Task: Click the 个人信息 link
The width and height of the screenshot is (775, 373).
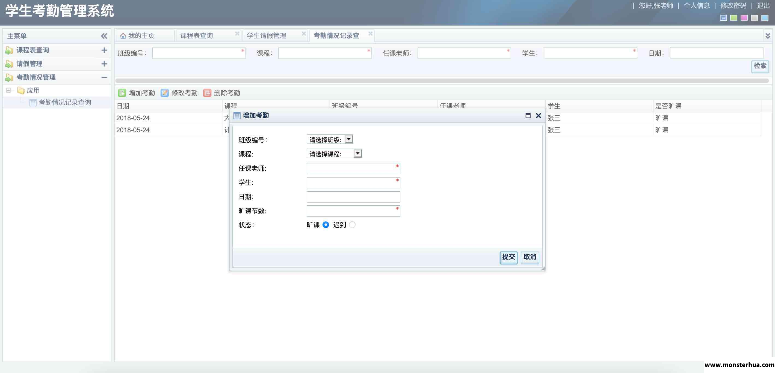Action: [x=696, y=5]
